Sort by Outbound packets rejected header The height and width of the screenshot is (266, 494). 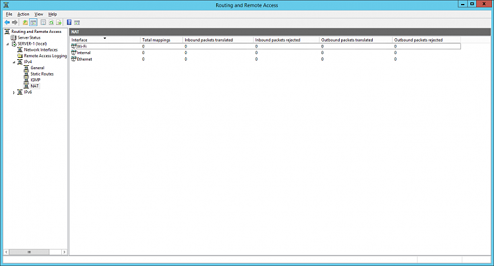pyautogui.click(x=426, y=40)
